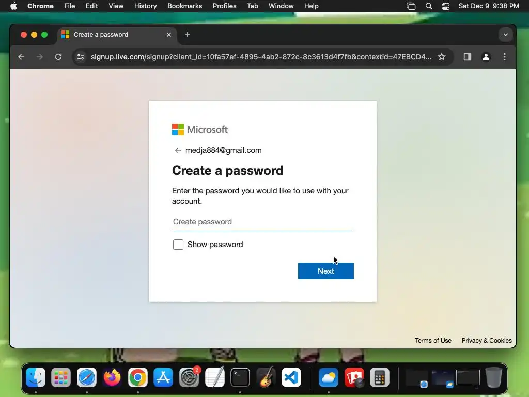Open site information icon in address bar
The width and height of the screenshot is (529, 397).
[x=81, y=57]
